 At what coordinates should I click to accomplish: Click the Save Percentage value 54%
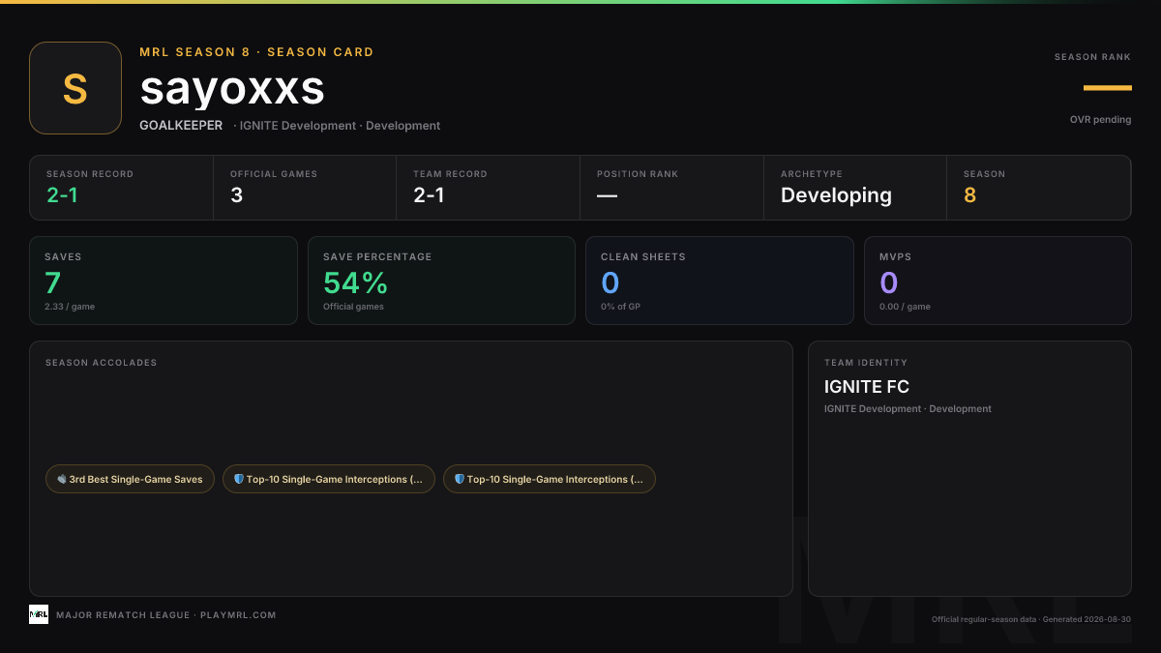coord(355,282)
